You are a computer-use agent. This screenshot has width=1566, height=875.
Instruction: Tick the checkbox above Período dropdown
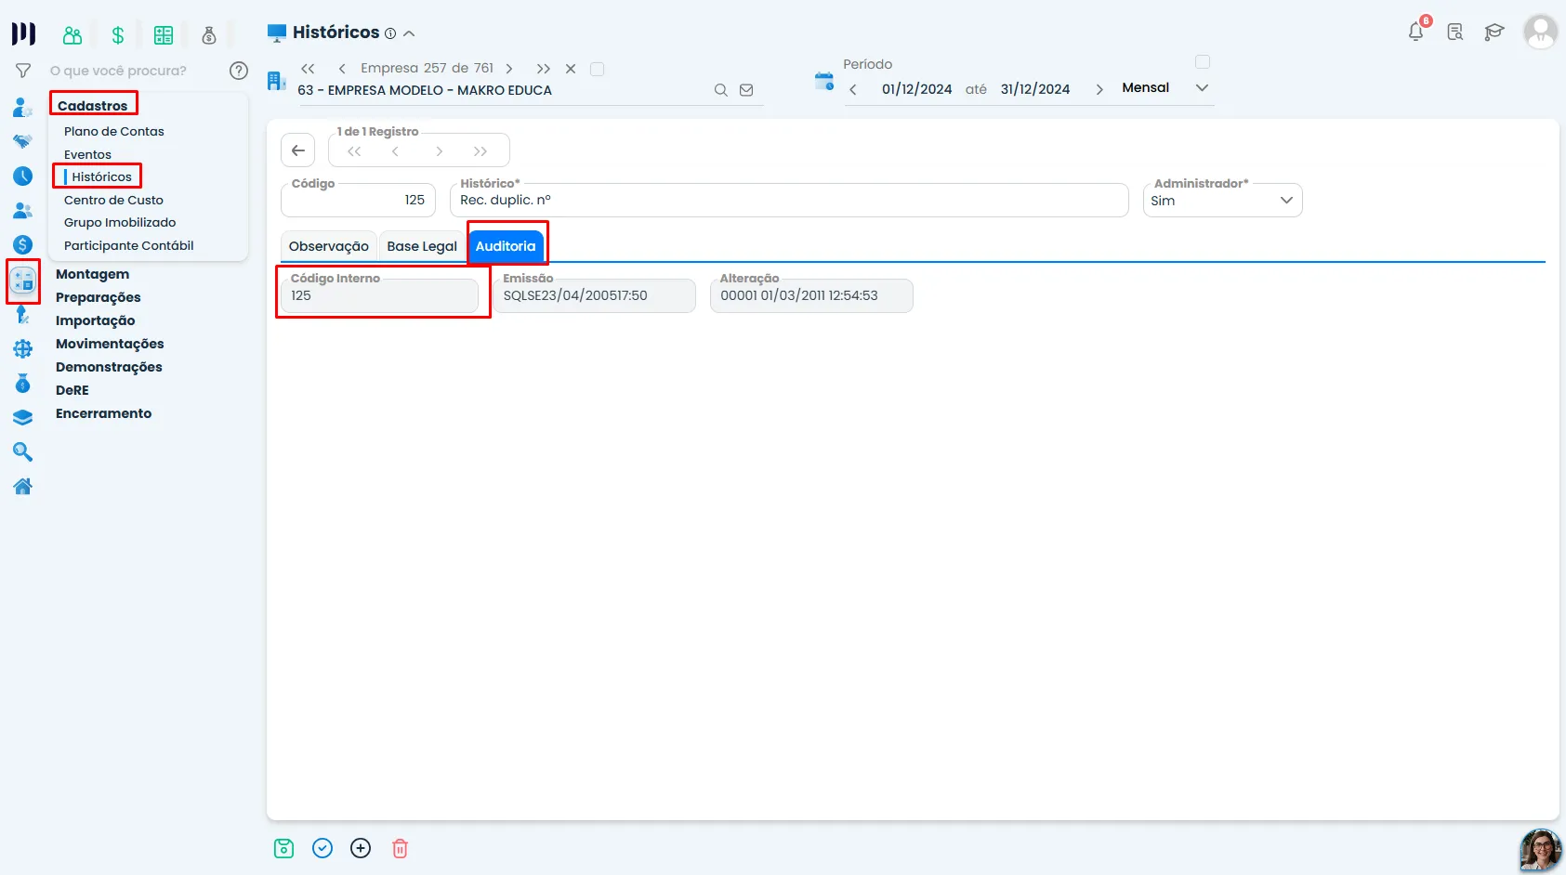point(1203,62)
